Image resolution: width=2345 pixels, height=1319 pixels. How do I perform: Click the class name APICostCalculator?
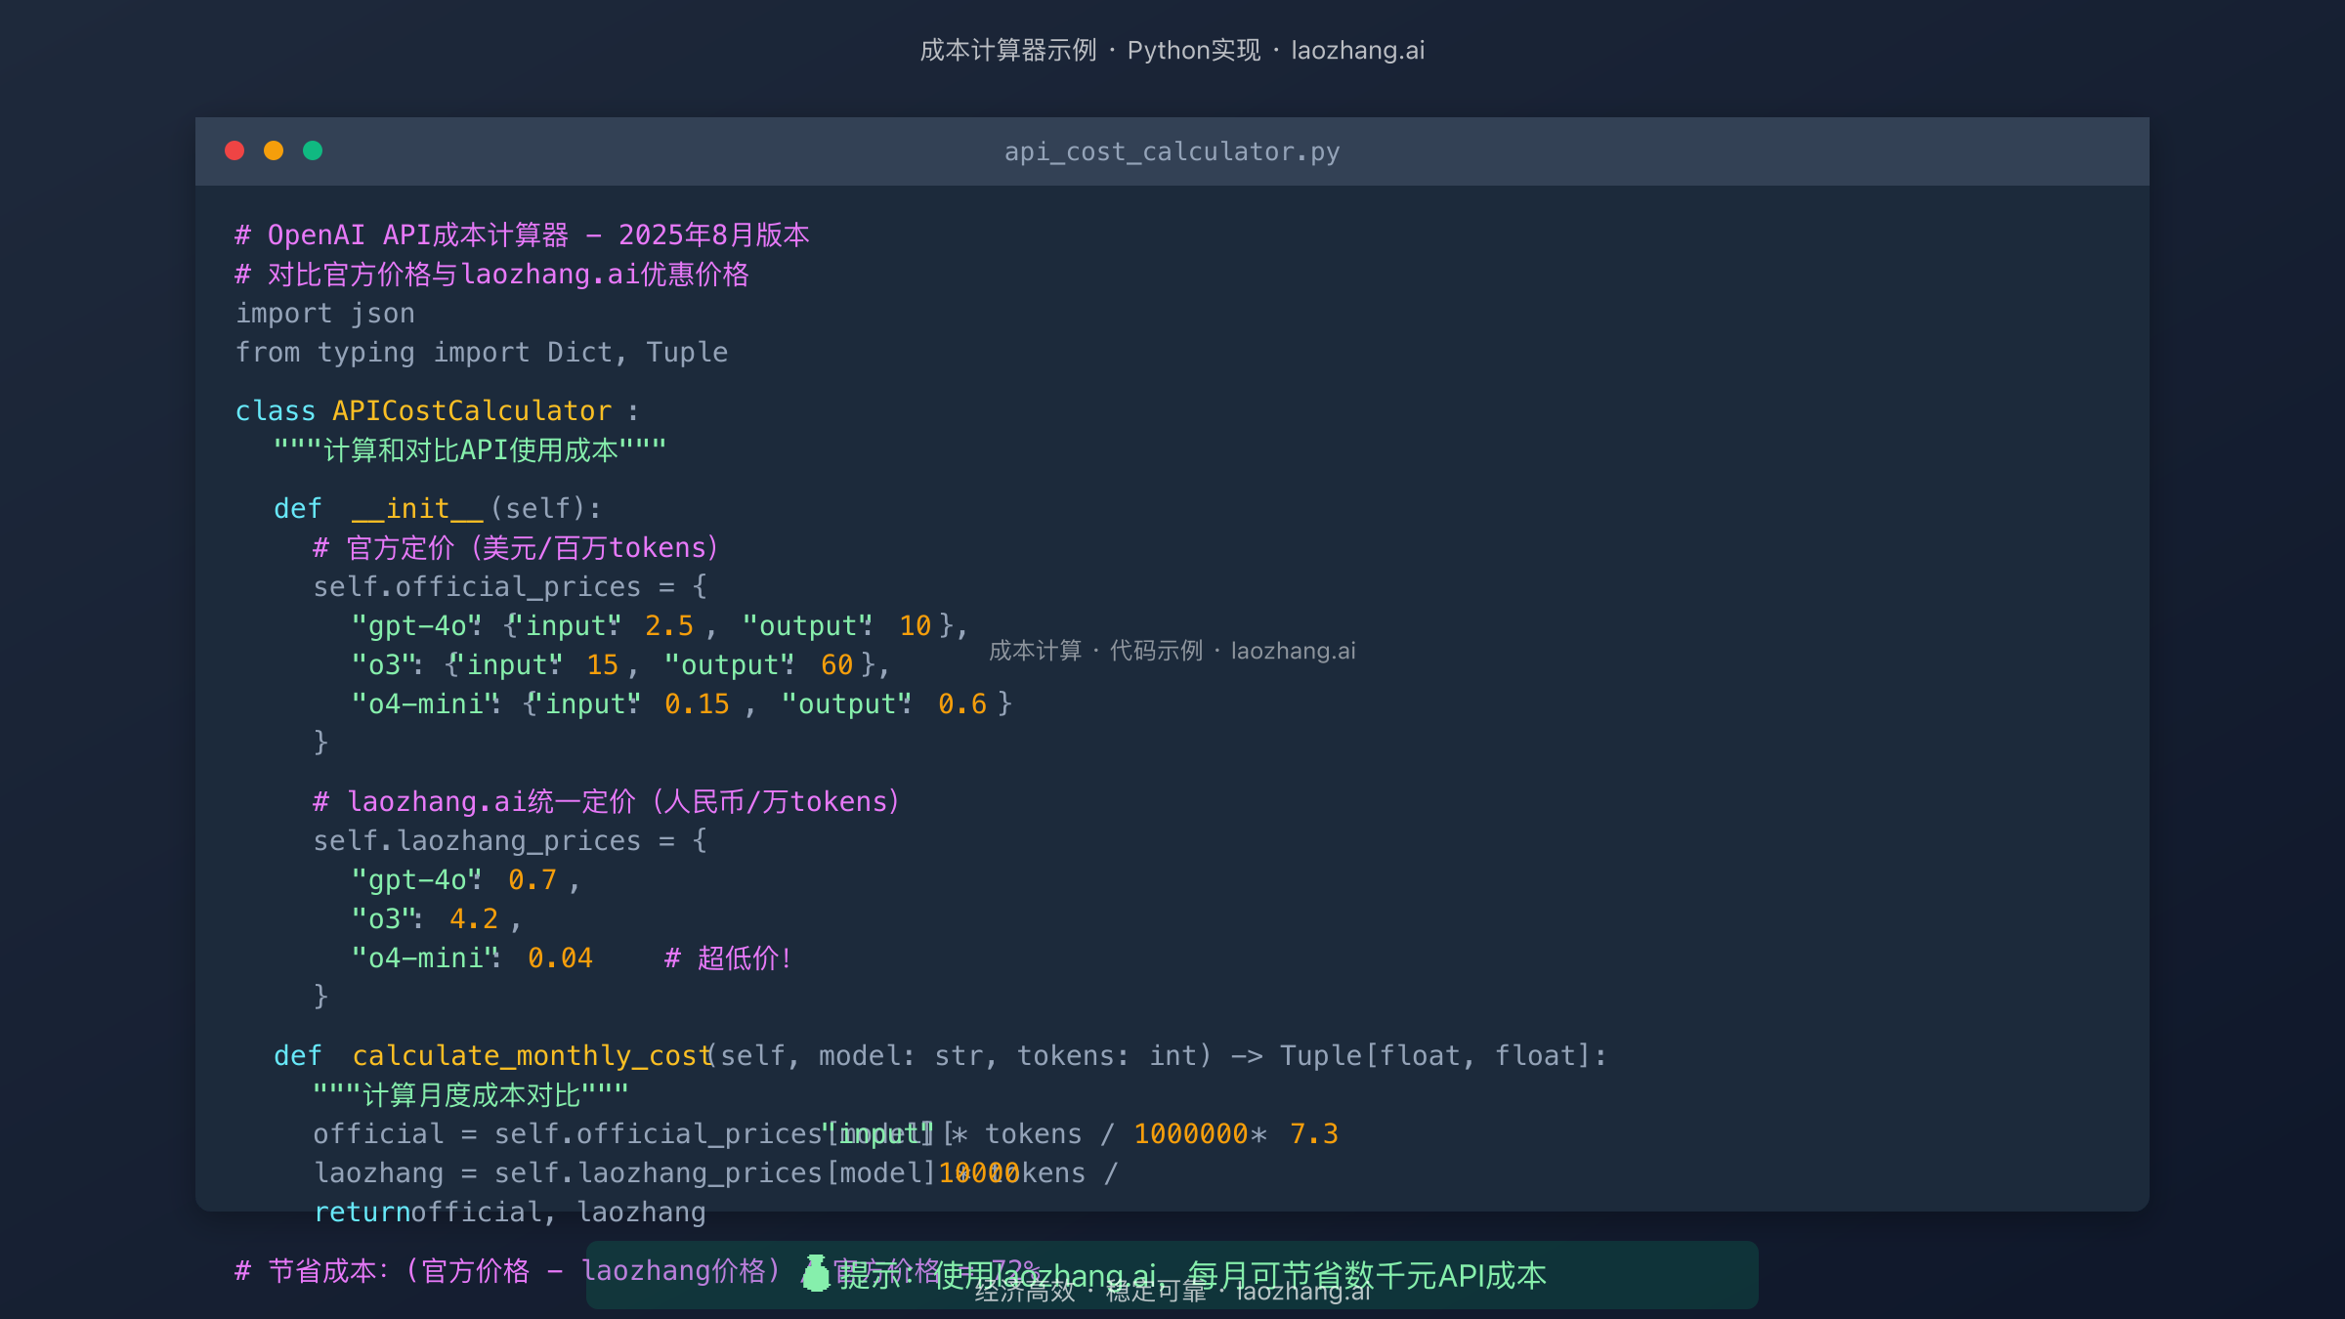471,410
